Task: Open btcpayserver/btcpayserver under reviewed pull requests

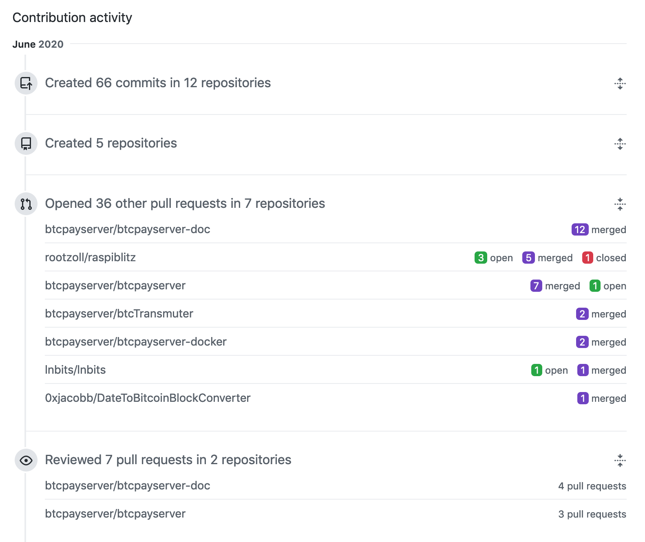Action: (x=115, y=514)
